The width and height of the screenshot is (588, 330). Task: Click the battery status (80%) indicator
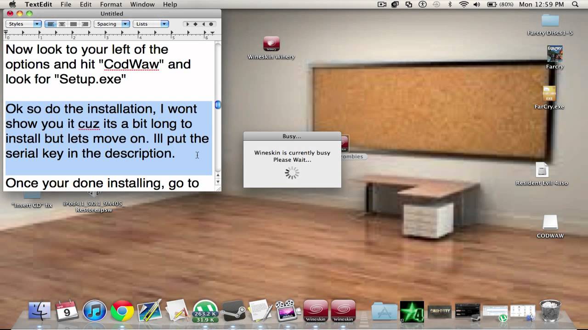[500, 4]
